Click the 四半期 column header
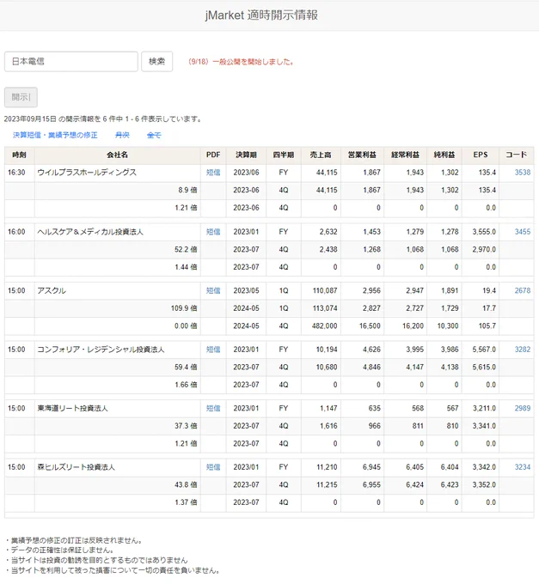Viewport: 539px width, 584px height. pos(284,155)
